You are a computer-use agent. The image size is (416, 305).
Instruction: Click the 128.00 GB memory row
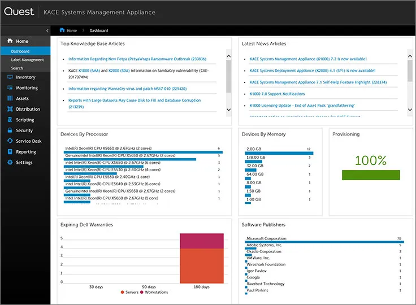tap(279, 159)
